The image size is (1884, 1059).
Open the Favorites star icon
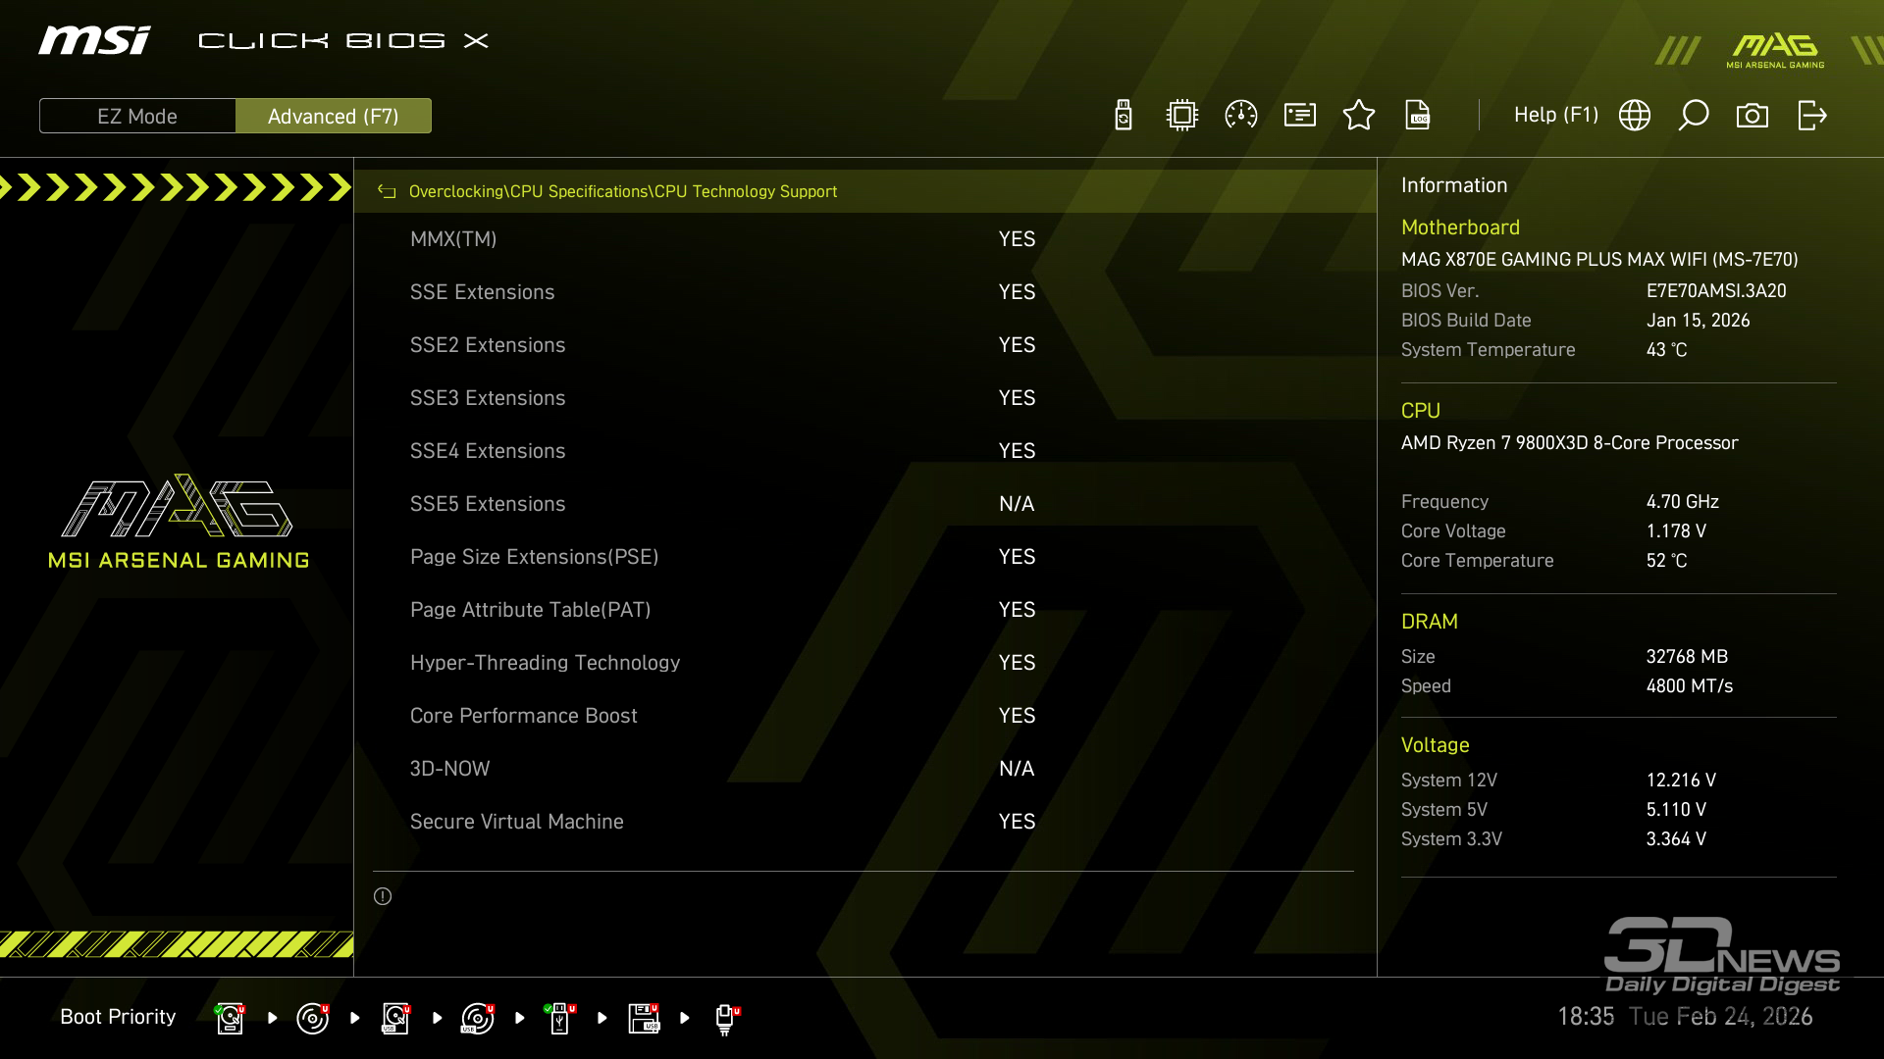coord(1359,116)
